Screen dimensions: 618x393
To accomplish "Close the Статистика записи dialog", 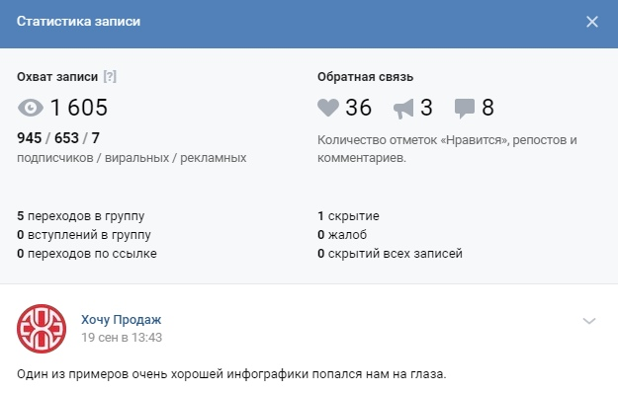I will click(x=592, y=22).
